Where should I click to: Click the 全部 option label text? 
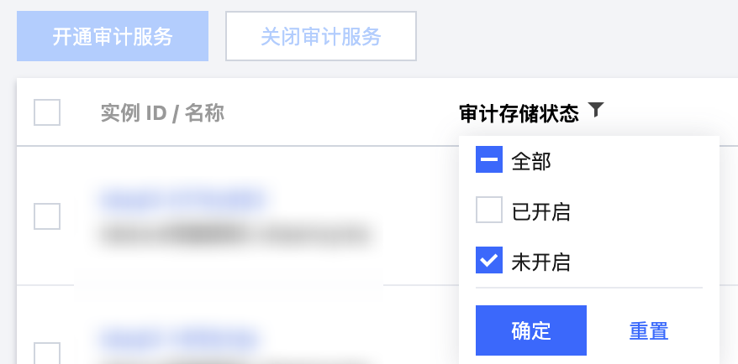[531, 161]
